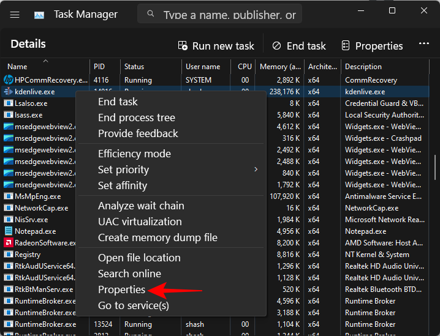440x336 pixels.
Task: Open the hamburger navigation menu
Action: coord(15,14)
